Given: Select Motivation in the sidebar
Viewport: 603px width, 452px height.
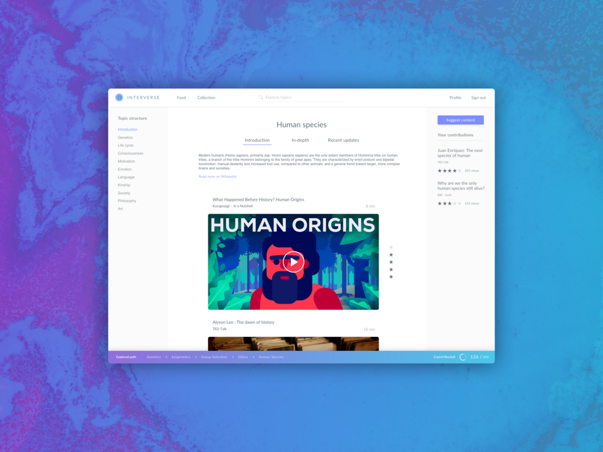Looking at the screenshot, I should point(126,162).
